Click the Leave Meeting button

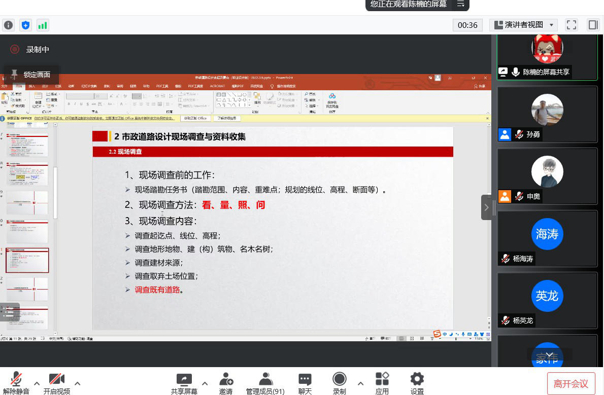(571, 383)
